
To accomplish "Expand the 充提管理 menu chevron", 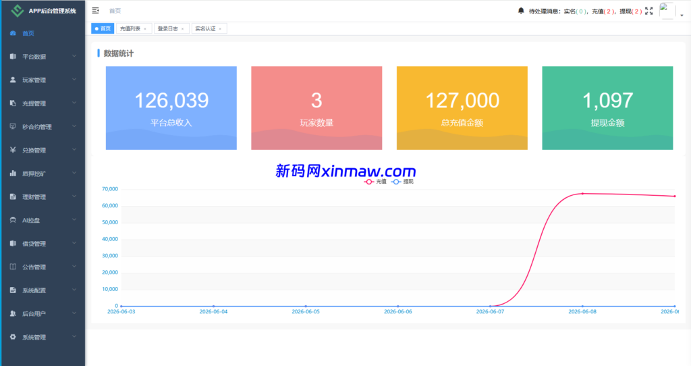I will point(74,103).
